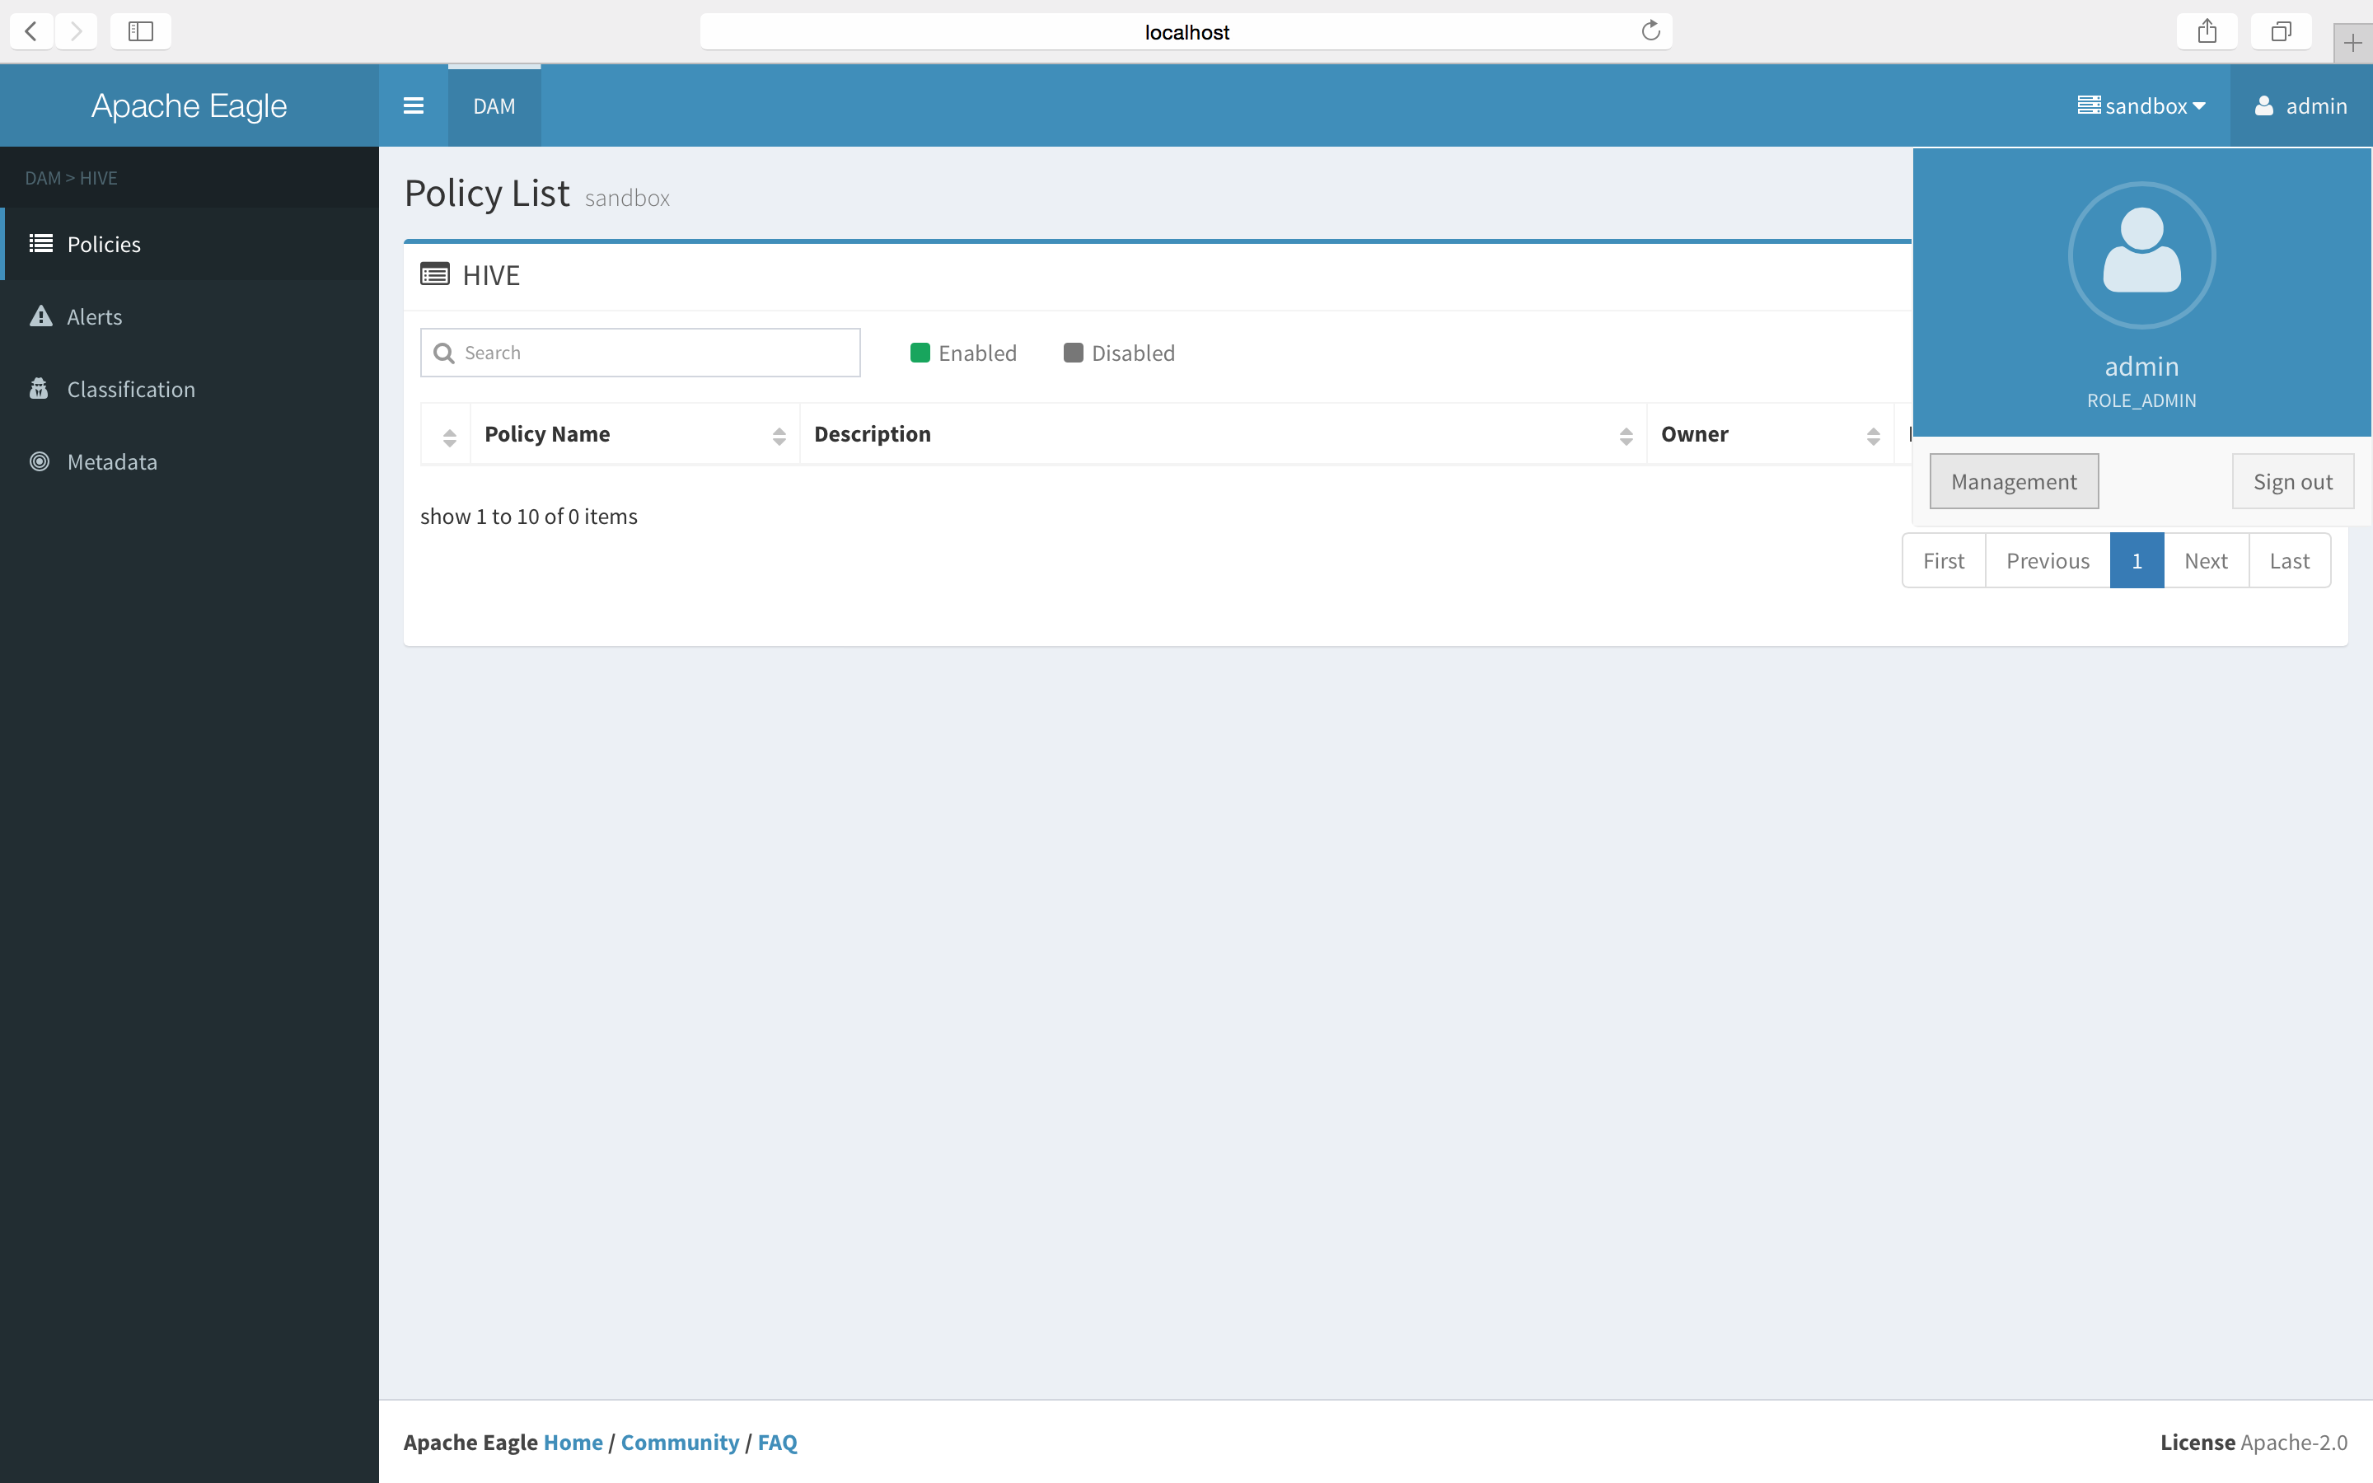
Task: Click the browser back arrow
Action: [31, 31]
